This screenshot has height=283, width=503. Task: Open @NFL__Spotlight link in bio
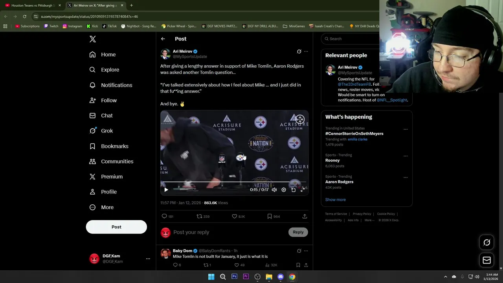tap(392, 100)
